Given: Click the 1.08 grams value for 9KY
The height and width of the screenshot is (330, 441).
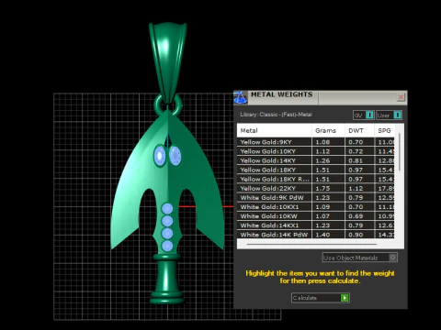Looking at the screenshot, I should [322, 142].
